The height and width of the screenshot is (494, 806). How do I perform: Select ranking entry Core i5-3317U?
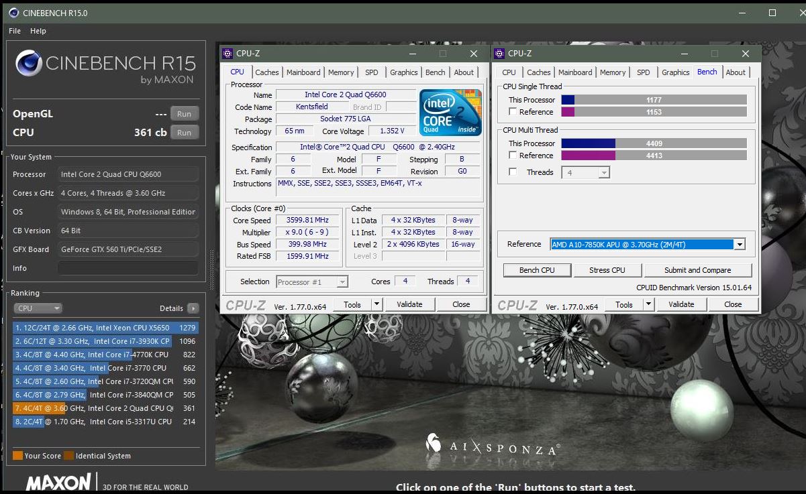click(x=105, y=422)
